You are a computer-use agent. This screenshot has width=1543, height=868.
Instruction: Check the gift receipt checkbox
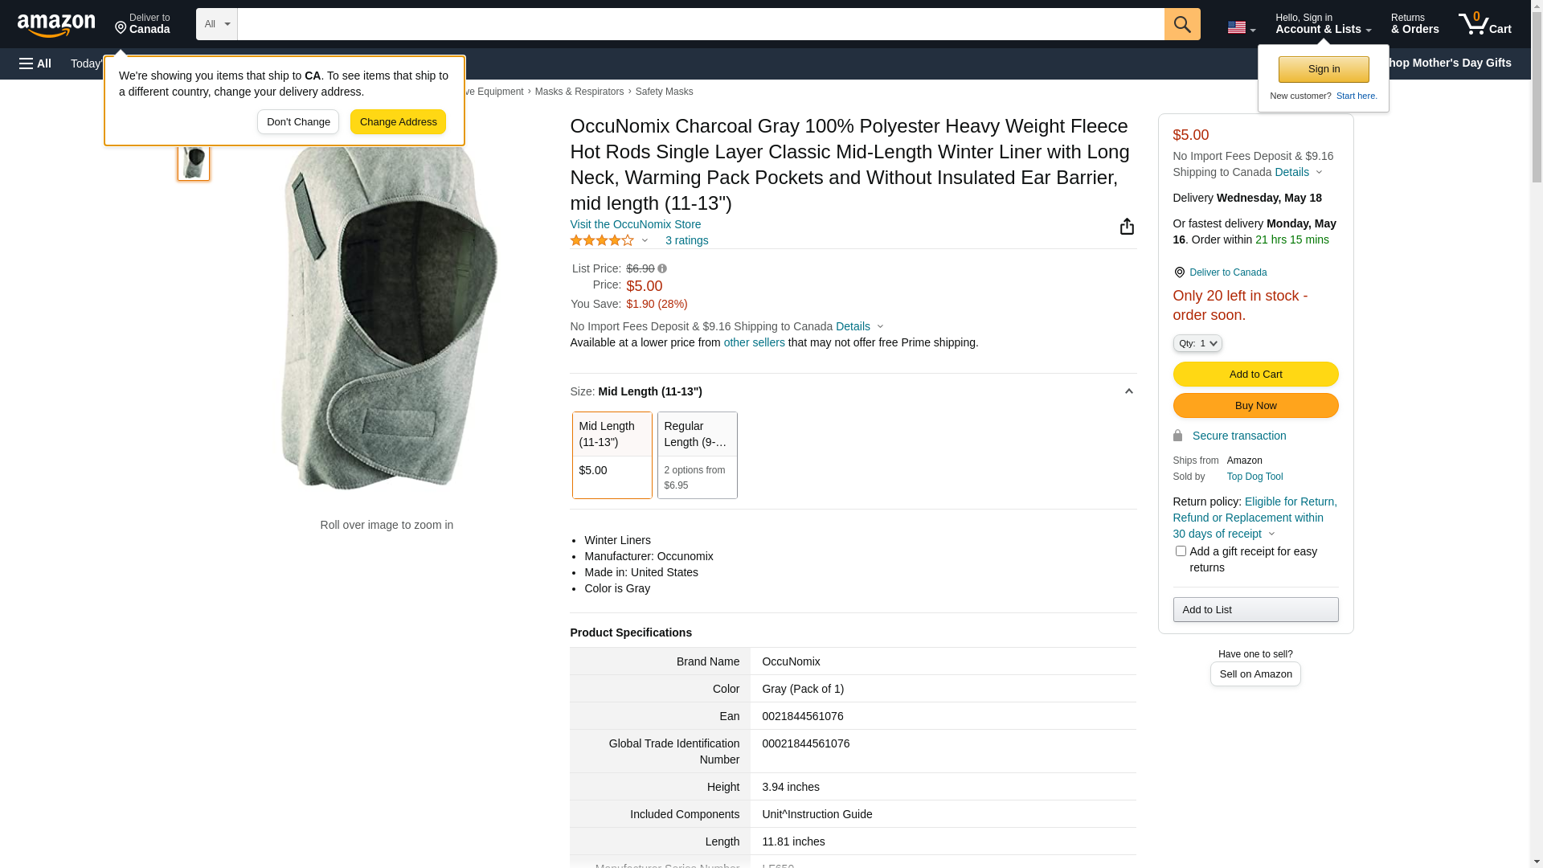click(1181, 551)
